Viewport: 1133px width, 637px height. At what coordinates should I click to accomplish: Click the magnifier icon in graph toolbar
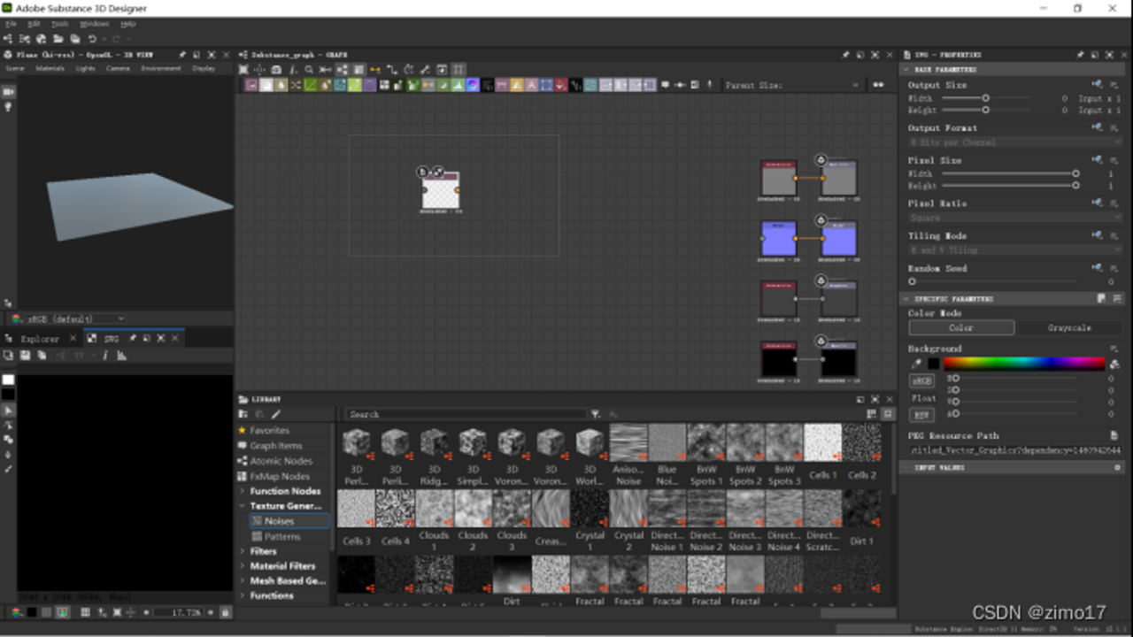(x=309, y=69)
